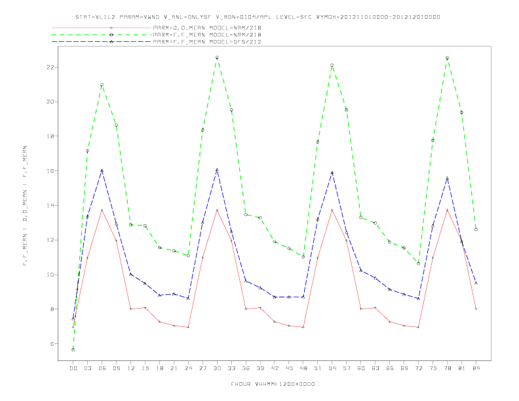Image resolution: width=519 pixels, height=401 pixels.
Task: Click x-axis tick label 18
Action: click(159, 368)
